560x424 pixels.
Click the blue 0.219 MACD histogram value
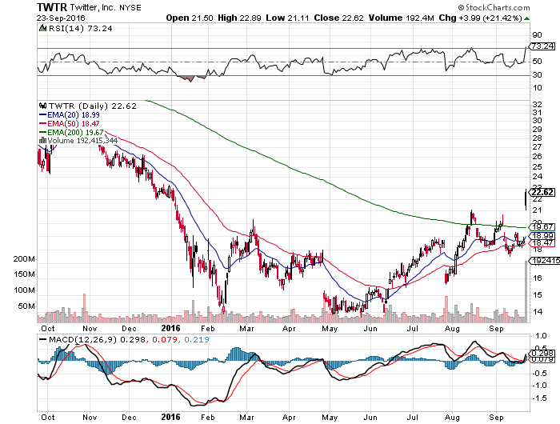coord(197,339)
